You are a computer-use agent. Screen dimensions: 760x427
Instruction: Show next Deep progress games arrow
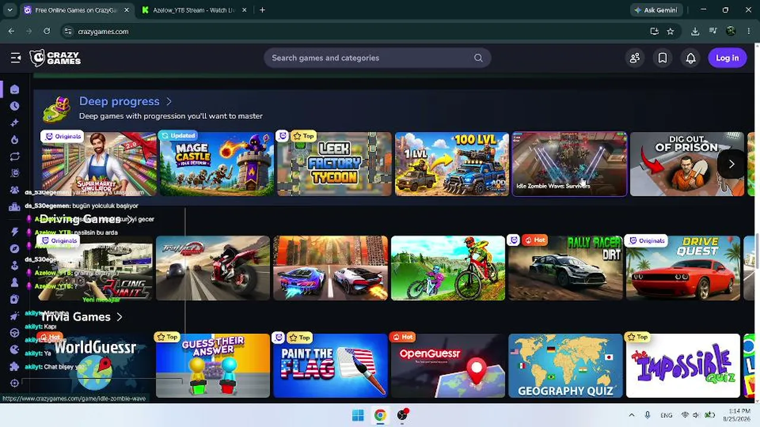(x=731, y=164)
